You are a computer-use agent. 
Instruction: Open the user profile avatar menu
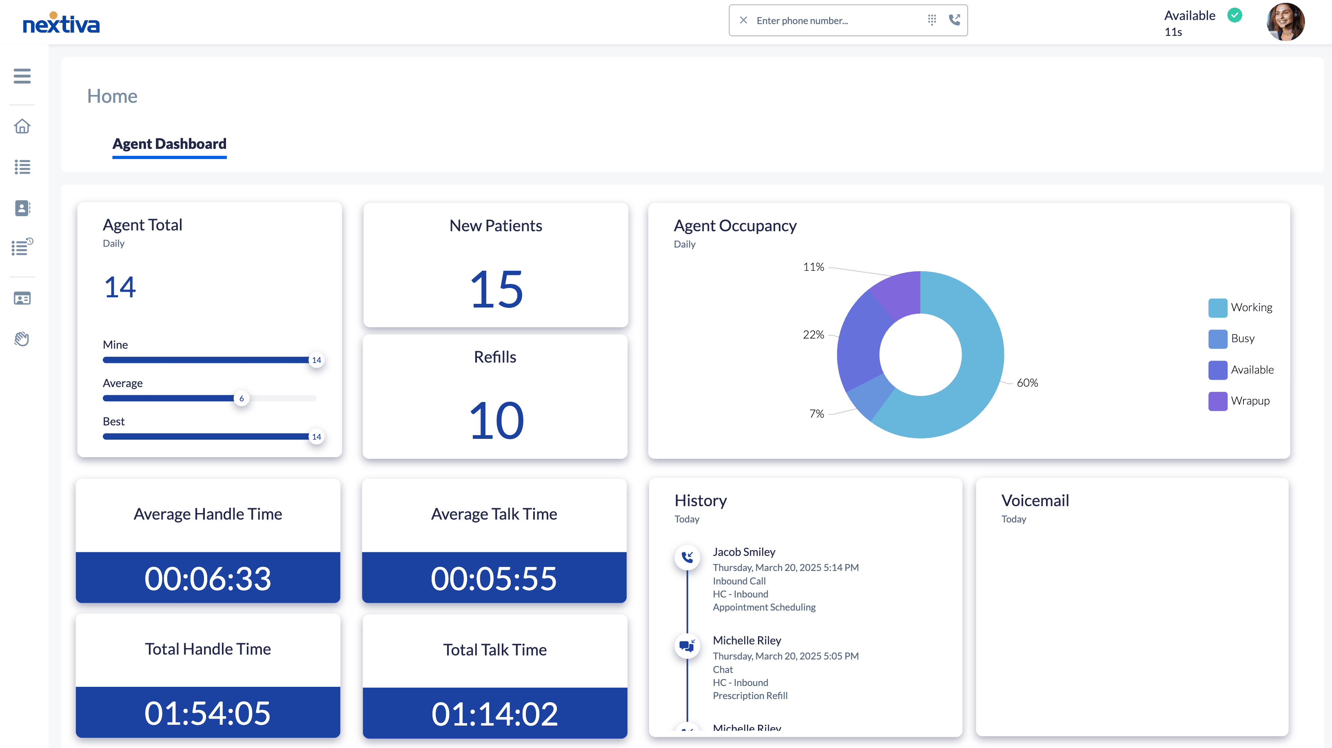coord(1285,22)
